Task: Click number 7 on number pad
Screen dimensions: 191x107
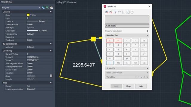Action: coord(110,45)
